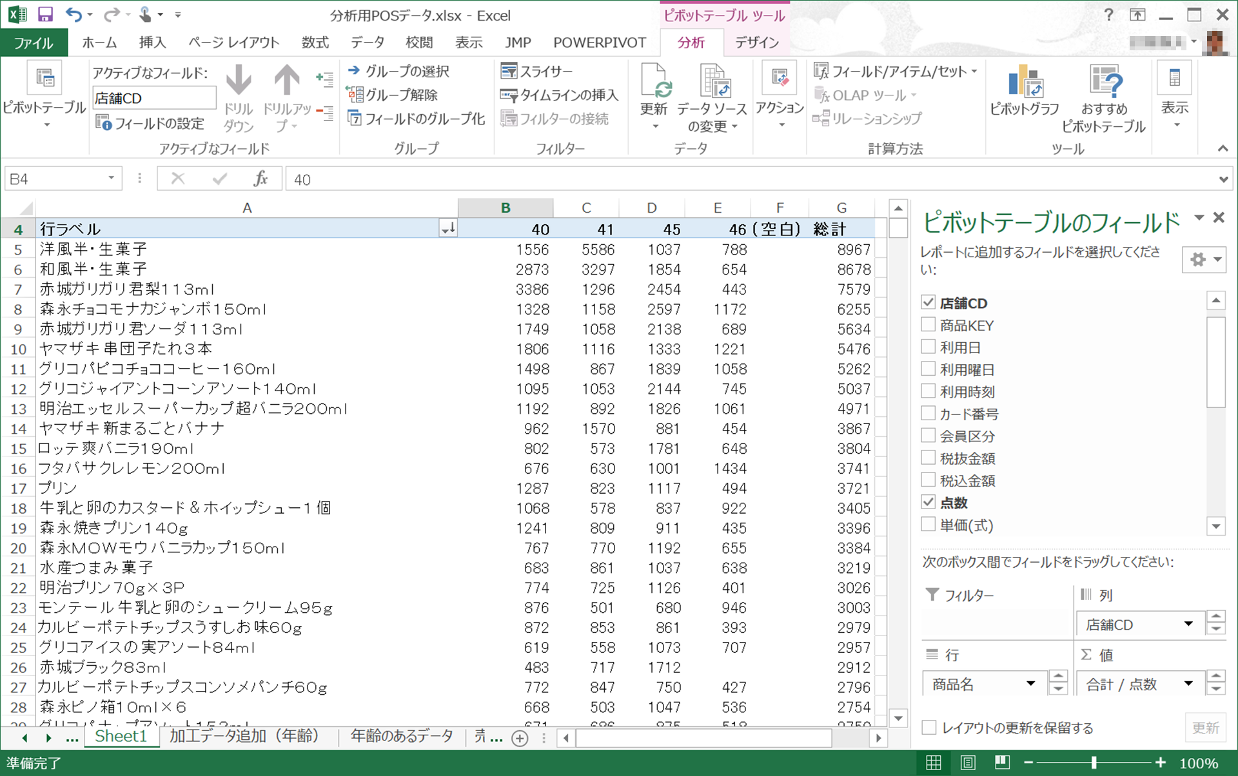Click the アクティブなフィールド name input box
Image resolution: width=1238 pixels, height=776 pixels.
[x=154, y=98]
